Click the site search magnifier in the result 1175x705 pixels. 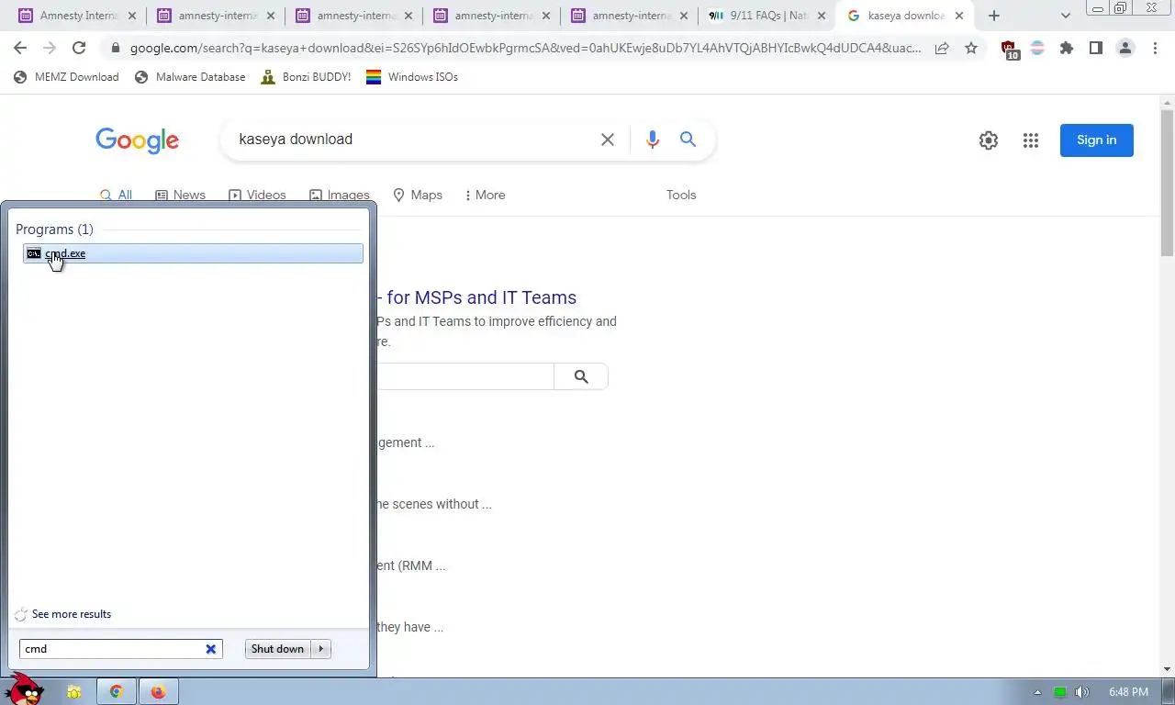coord(581,376)
